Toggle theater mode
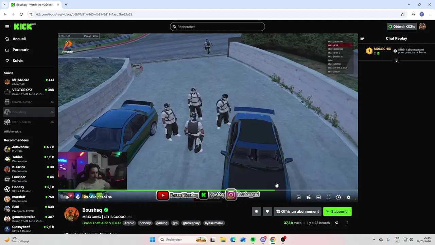This screenshot has height=245, width=435. tap(318, 197)
